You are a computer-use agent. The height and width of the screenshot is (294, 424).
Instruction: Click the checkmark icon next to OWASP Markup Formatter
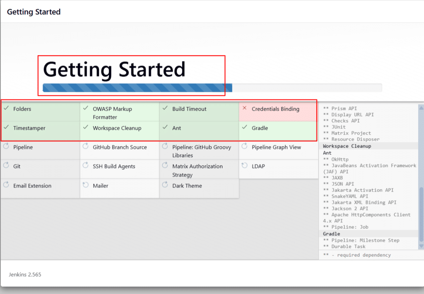pyautogui.click(x=86, y=108)
